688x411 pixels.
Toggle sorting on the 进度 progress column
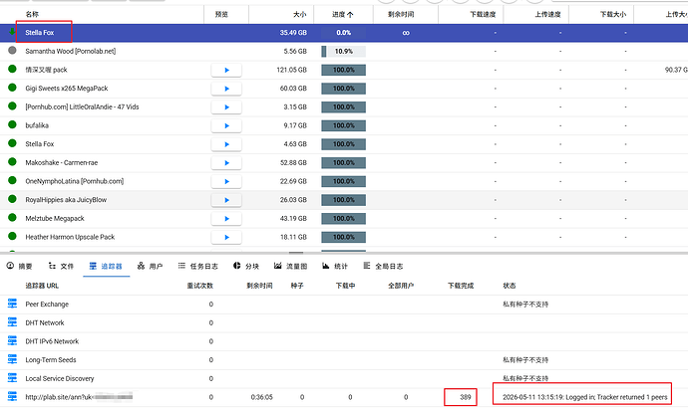(x=342, y=15)
